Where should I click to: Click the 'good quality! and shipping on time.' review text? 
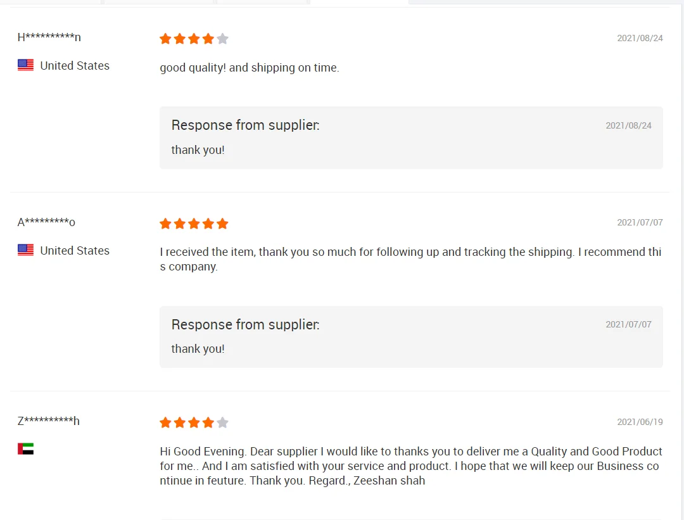[249, 68]
